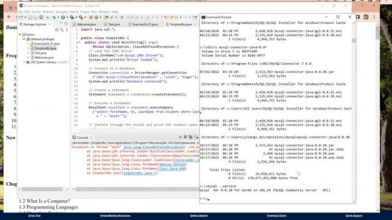
Task: Open java.lang.ClassNotFoundException link in console
Action: click(154, 147)
